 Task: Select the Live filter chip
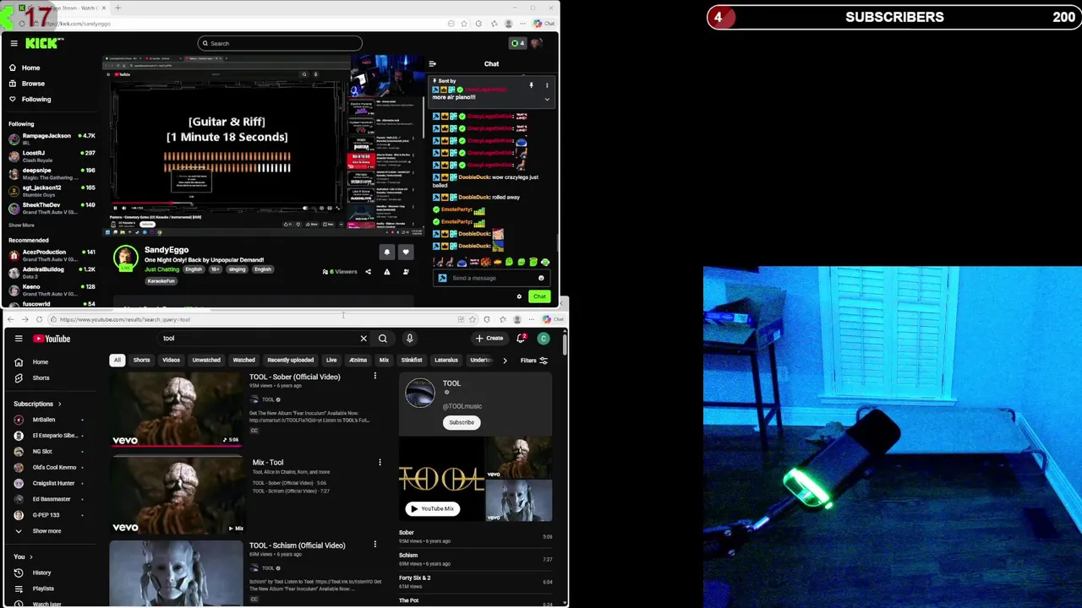point(331,361)
